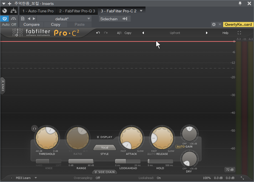Load next preset arrow in host toolbar
The height and width of the screenshot is (182, 254).
coord(34,19)
